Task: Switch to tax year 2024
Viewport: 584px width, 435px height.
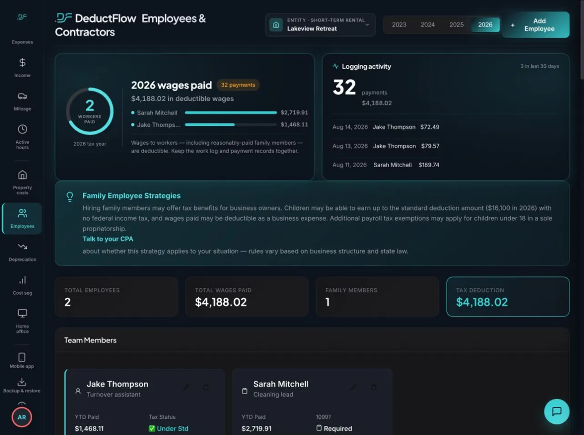Action: [428, 25]
